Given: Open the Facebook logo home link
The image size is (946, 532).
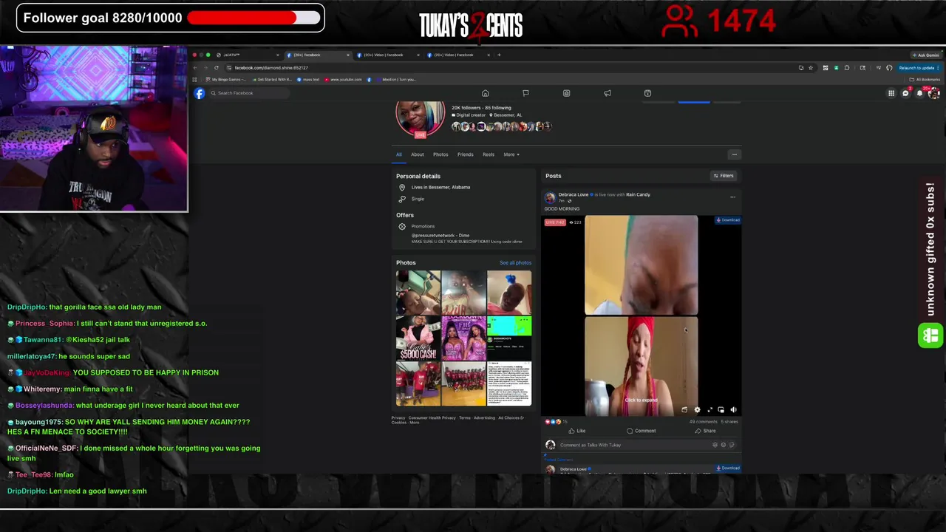Looking at the screenshot, I should (x=200, y=93).
